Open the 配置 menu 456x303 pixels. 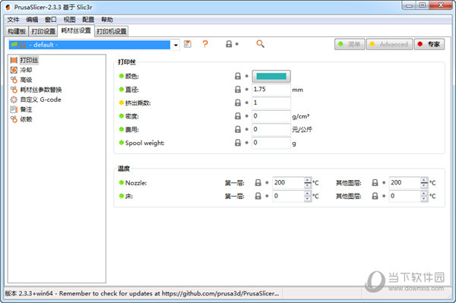88,20
